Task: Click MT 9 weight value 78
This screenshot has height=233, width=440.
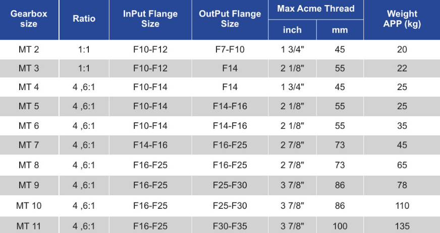Action: tap(402, 185)
